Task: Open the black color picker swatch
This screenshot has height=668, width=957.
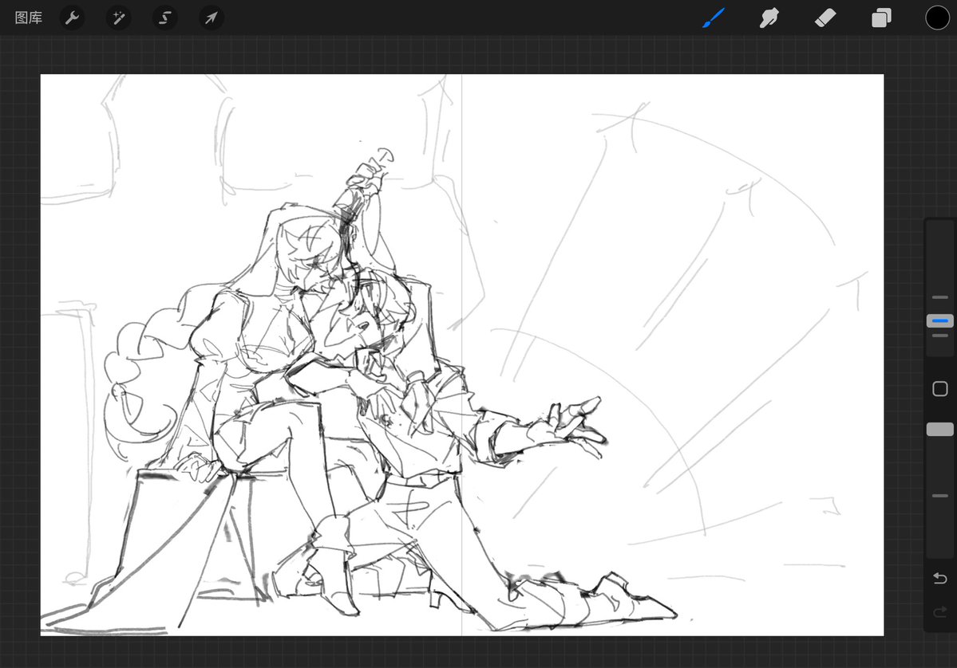Action: (937, 18)
